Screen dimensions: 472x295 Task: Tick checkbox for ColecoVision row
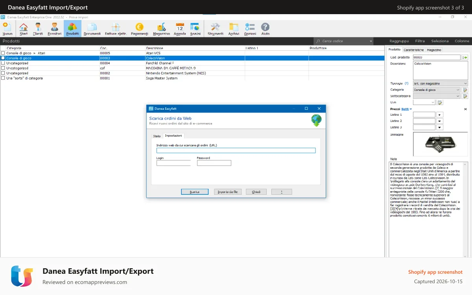pyautogui.click(x=3, y=58)
